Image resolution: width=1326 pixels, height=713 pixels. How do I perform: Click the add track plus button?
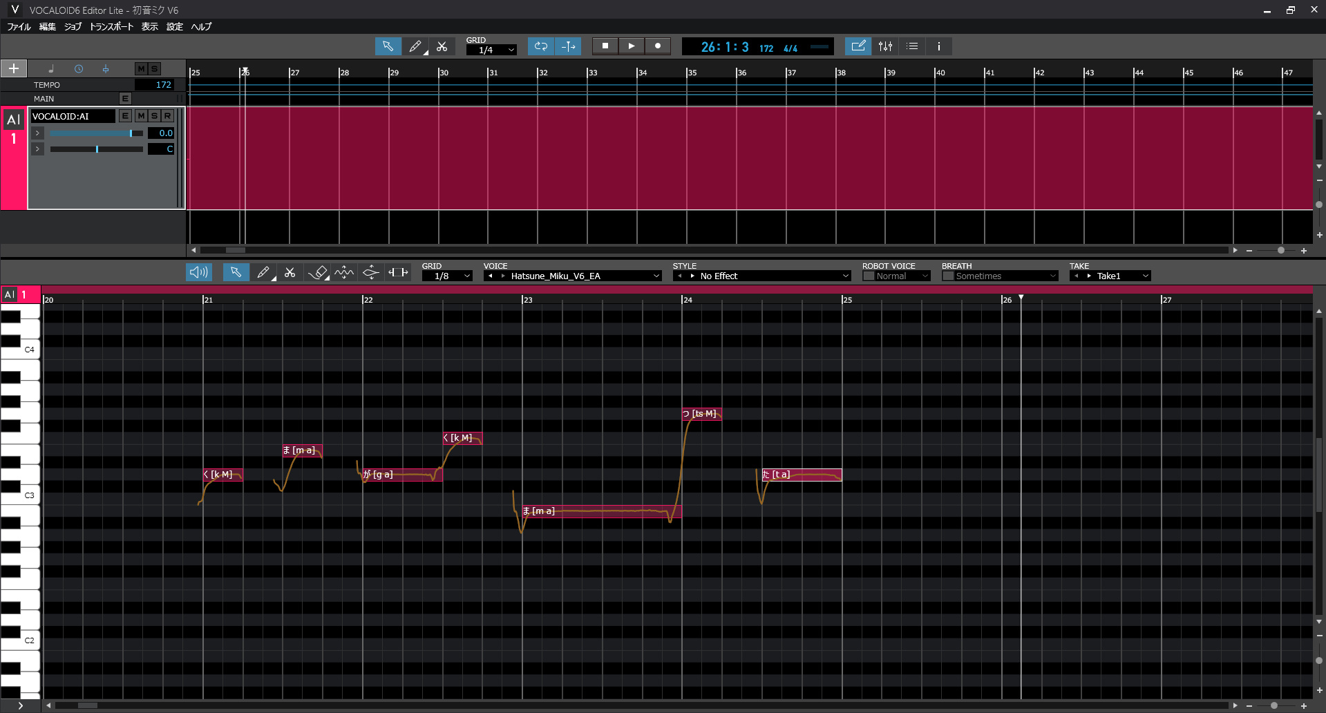14,68
